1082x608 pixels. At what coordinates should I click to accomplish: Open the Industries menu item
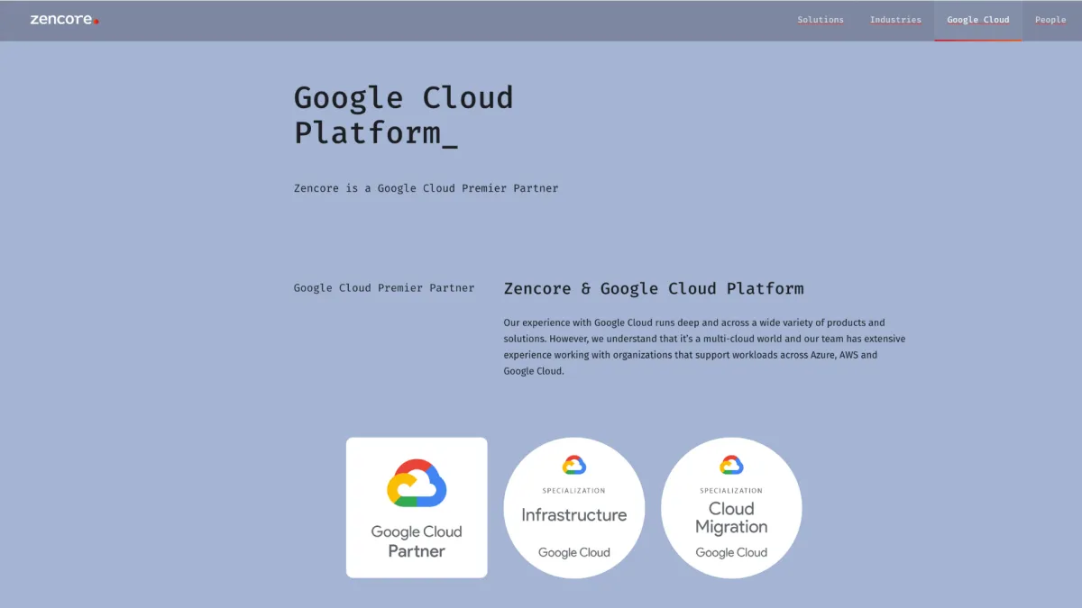click(x=895, y=20)
